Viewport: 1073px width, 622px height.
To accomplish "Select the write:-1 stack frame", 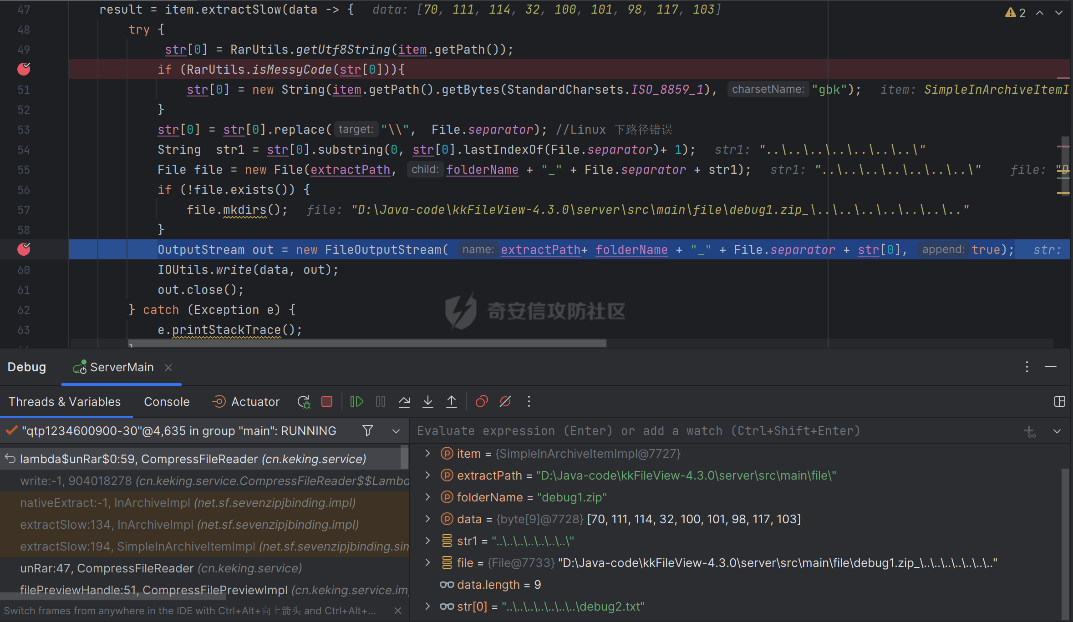I will pyautogui.click(x=204, y=481).
